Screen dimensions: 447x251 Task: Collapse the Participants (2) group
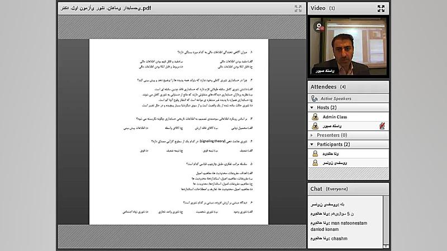(312, 144)
